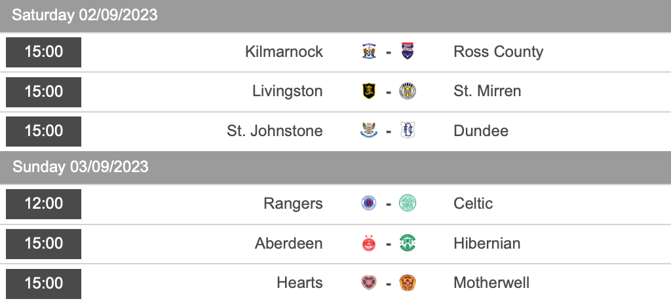The height and width of the screenshot is (301, 671).
Task: Click the 15:00 box for Livingston match
Action: (x=44, y=92)
